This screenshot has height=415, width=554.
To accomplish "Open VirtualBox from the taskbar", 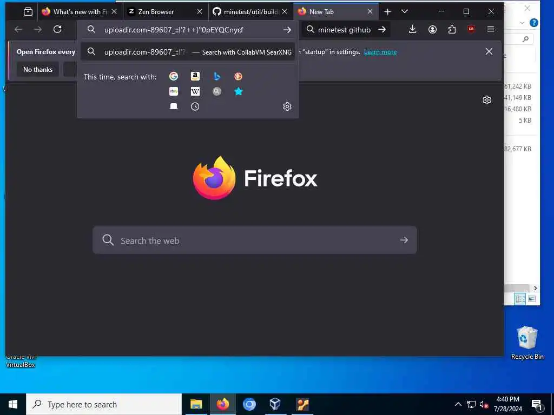I will pyautogui.click(x=275, y=404).
